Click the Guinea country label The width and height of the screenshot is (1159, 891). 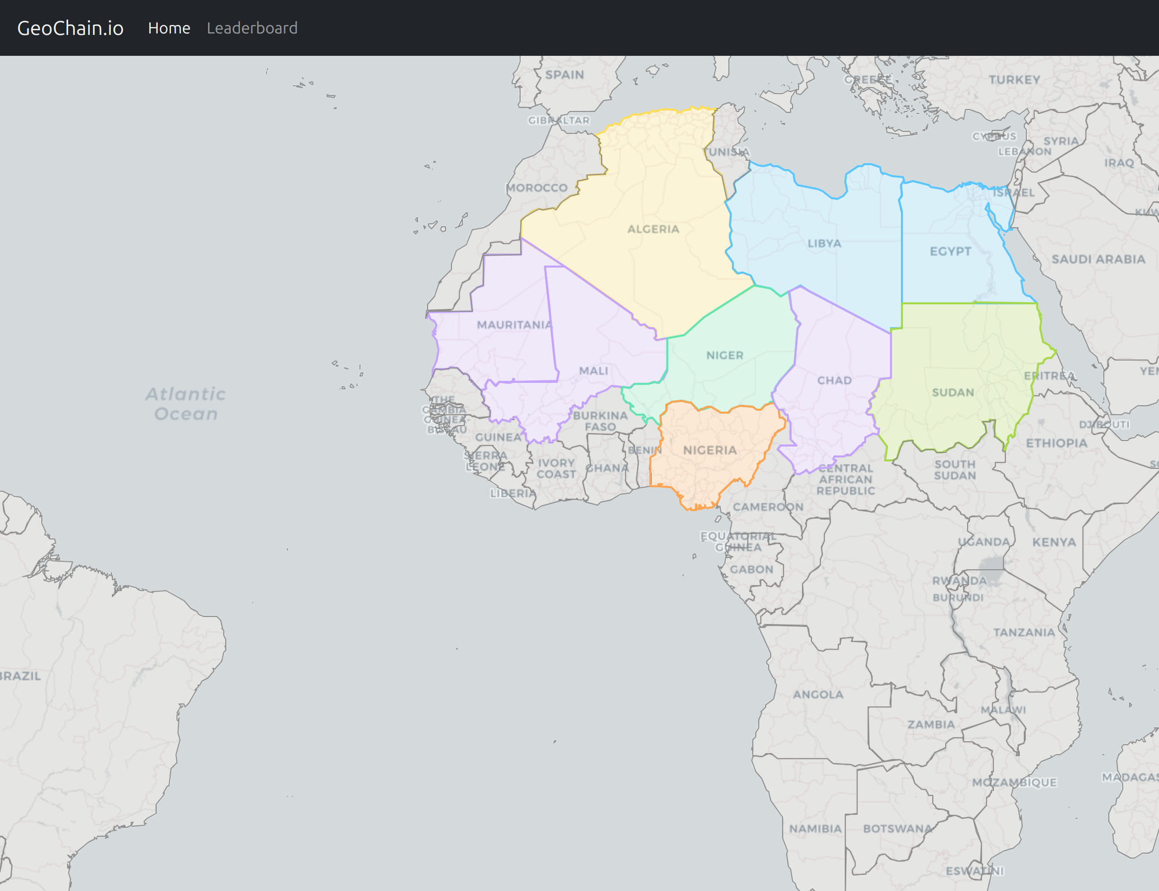click(x=498, y=437)
